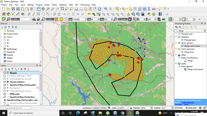
Task: Open the Processing menu
Action: [x=85, y=5]
